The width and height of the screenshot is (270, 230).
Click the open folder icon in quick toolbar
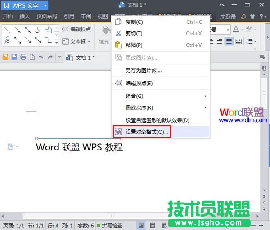pos(6,57)
